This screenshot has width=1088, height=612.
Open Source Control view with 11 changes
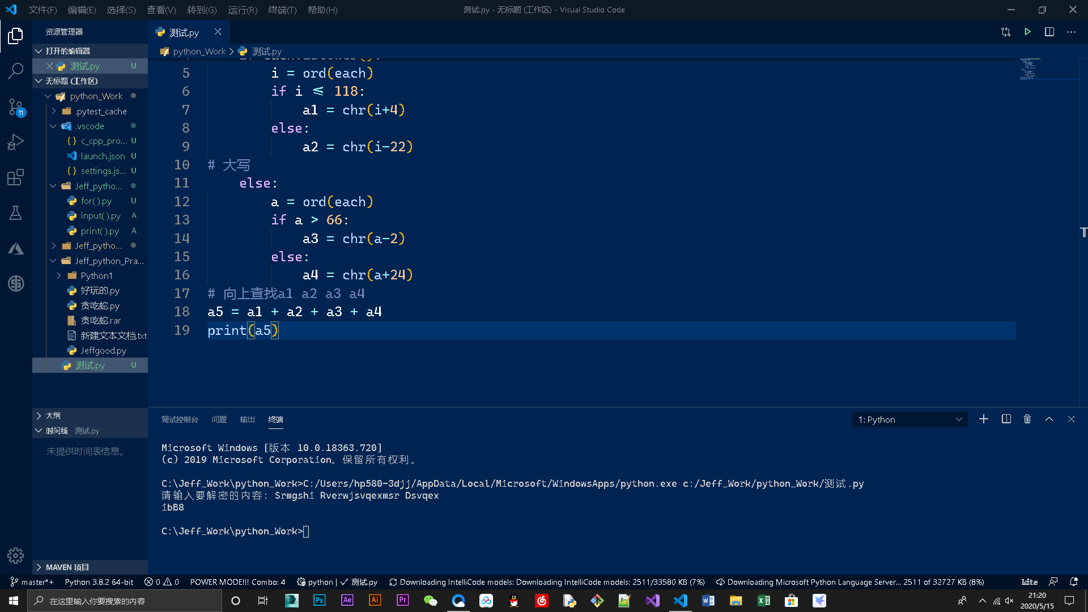point(16,107)
